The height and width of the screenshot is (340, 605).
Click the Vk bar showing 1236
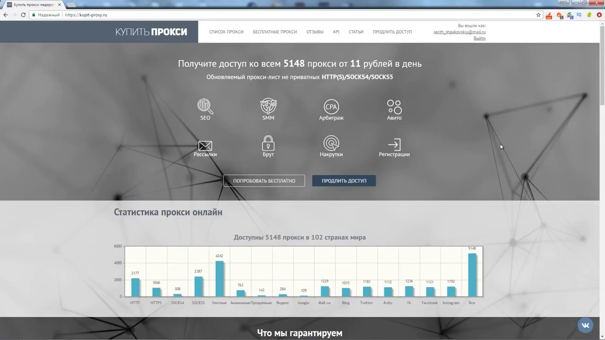point(409,291)
